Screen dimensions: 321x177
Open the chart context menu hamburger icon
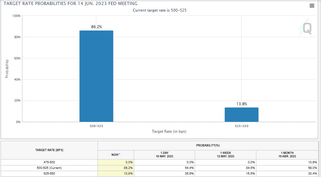pos(312,6)
